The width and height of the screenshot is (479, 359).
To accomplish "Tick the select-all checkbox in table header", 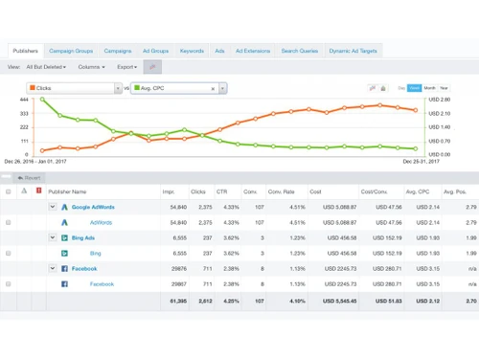I will click(x=9, y=191).
